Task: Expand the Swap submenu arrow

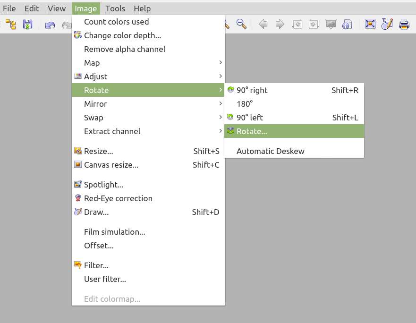Action: coord(221,117)
